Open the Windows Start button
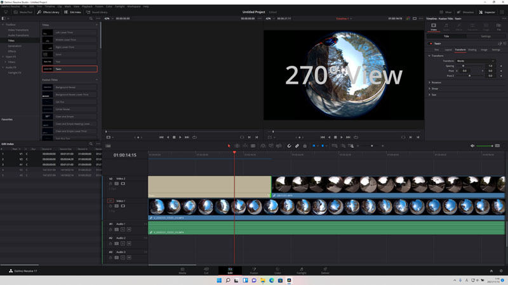The height and width of the screenshot is (285, 508). [x=219, y=280]
